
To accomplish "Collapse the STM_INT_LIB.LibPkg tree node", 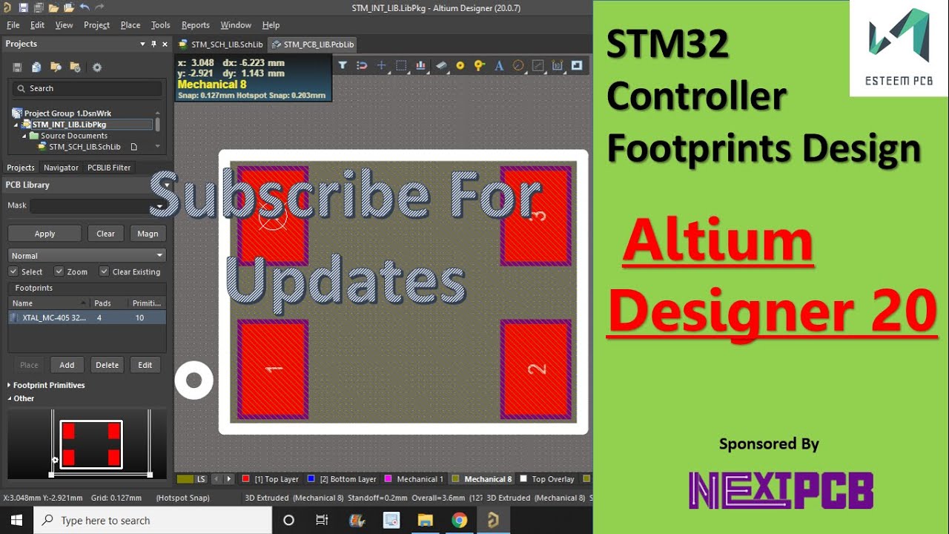I will tap(16, 125).
